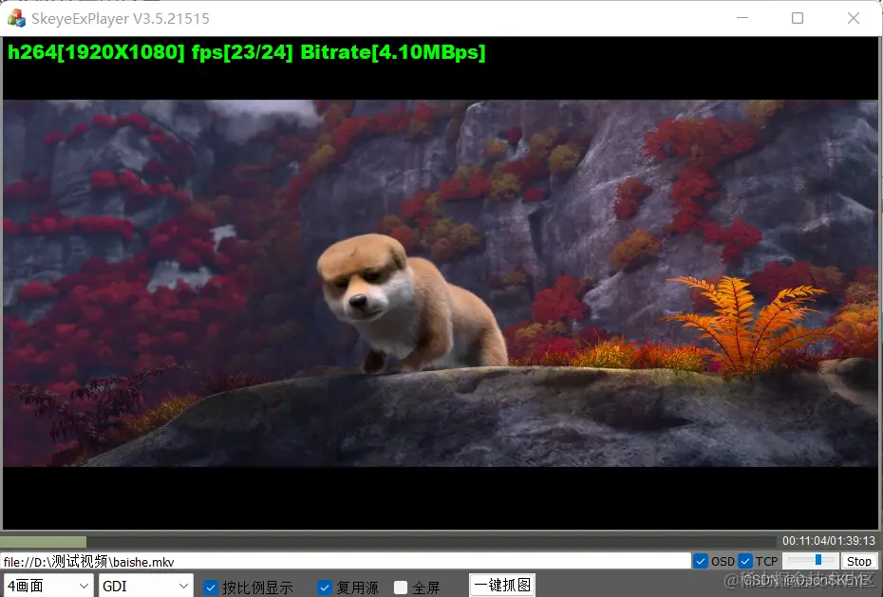Click the SkeyeExPlayer app icon in title bar

pos(16,18)
